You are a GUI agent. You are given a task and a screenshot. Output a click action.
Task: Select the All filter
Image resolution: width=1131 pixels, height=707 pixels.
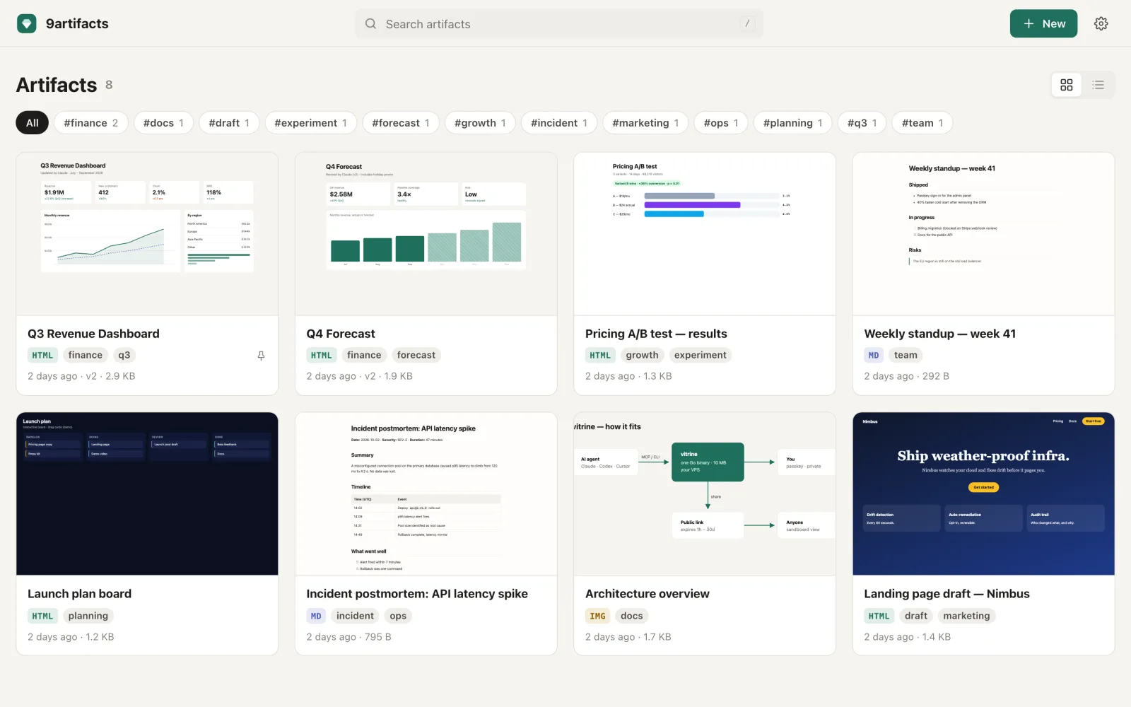click(x=33, y=122)
